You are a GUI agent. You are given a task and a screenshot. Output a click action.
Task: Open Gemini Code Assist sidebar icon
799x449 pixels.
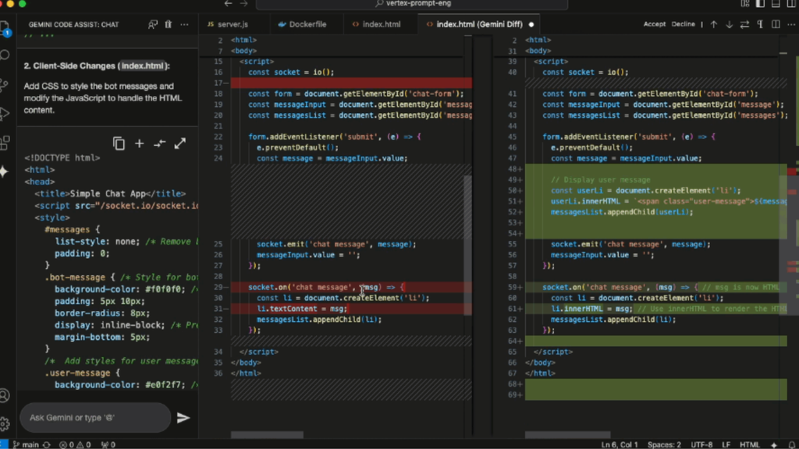coord(5,171)
